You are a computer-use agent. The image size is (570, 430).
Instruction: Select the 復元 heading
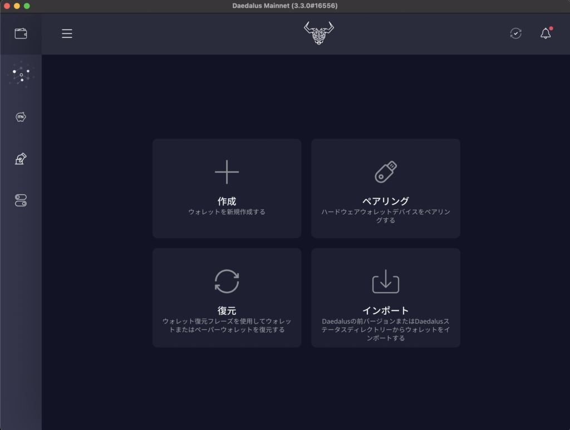(x=227, y=311)
